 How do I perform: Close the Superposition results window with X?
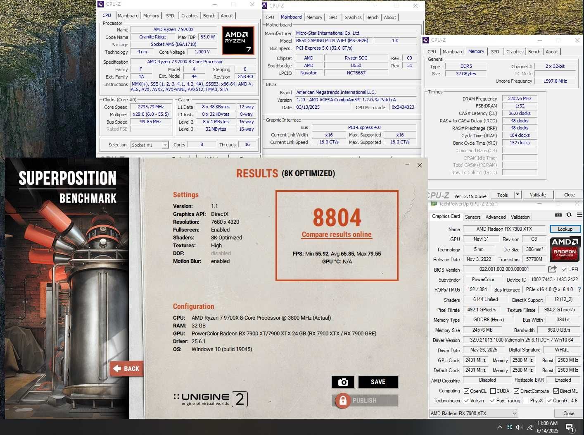420,165
